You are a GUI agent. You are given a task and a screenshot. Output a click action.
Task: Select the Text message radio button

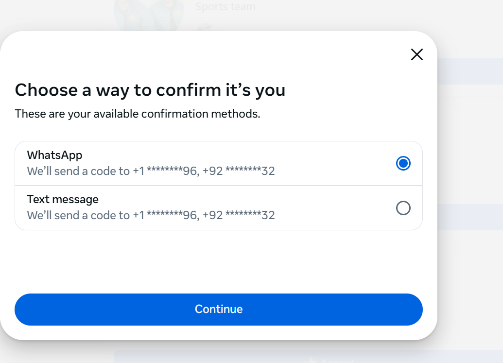[403, 208]
